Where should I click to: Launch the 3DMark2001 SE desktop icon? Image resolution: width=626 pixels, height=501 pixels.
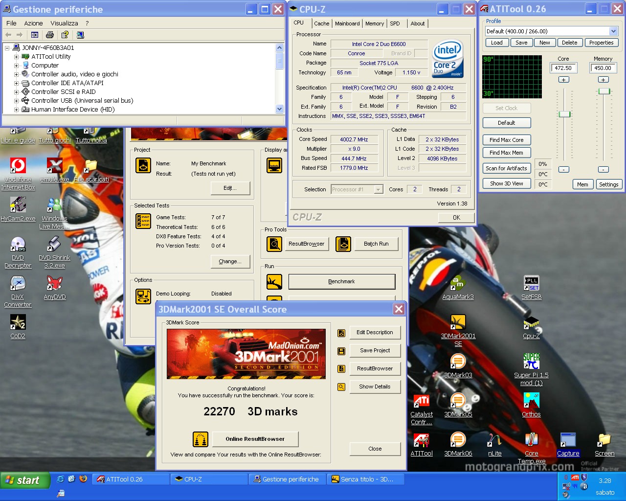pos(458,330)
